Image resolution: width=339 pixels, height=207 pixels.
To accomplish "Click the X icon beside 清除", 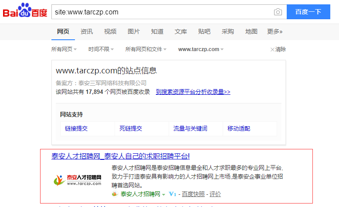I will [272, 49].
